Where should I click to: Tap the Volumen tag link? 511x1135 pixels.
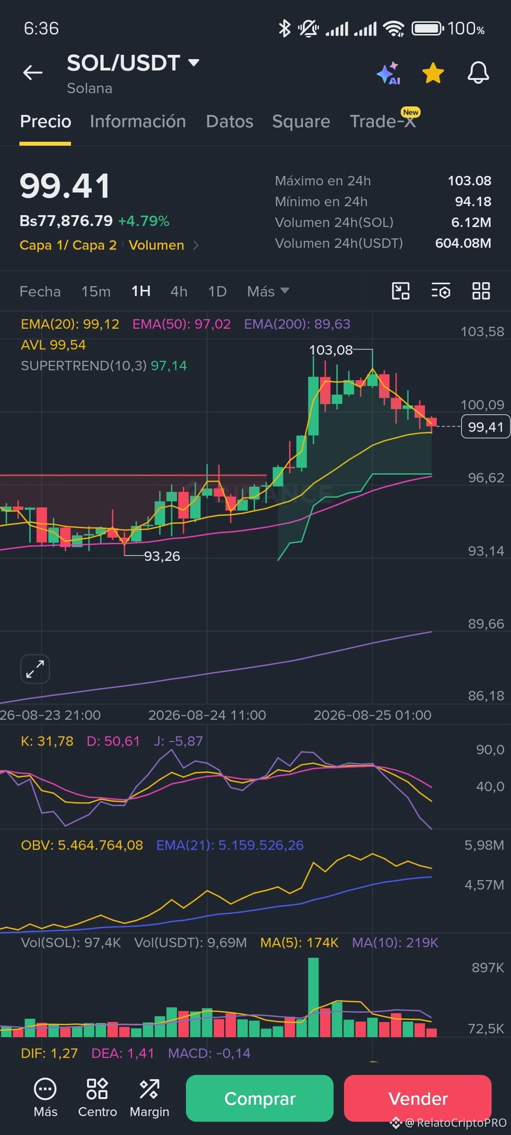pyautogui.click(x=157, y=245)
